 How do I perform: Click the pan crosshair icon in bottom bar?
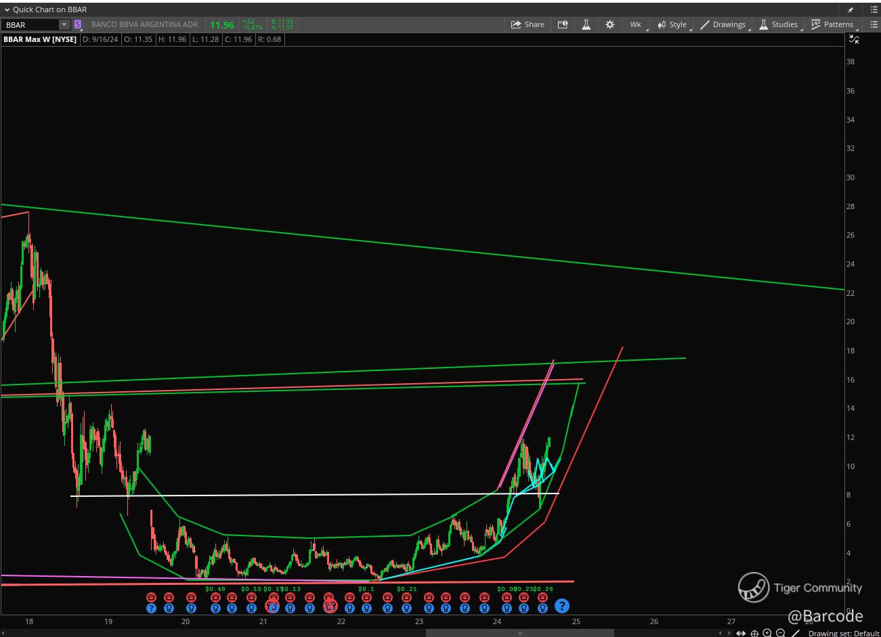pyautogui.click(x=754, y=633)
